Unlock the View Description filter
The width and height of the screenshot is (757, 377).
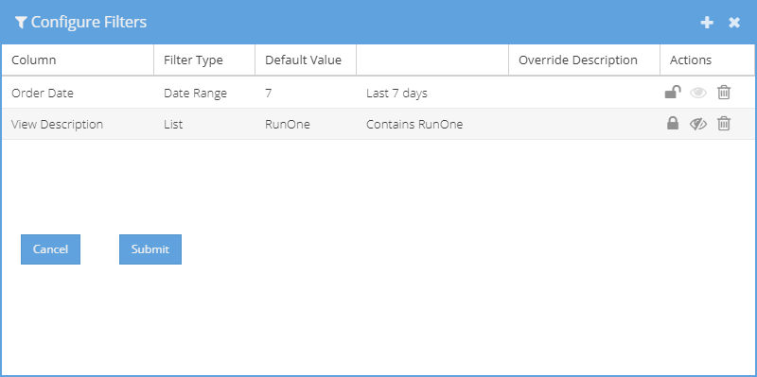673,124
